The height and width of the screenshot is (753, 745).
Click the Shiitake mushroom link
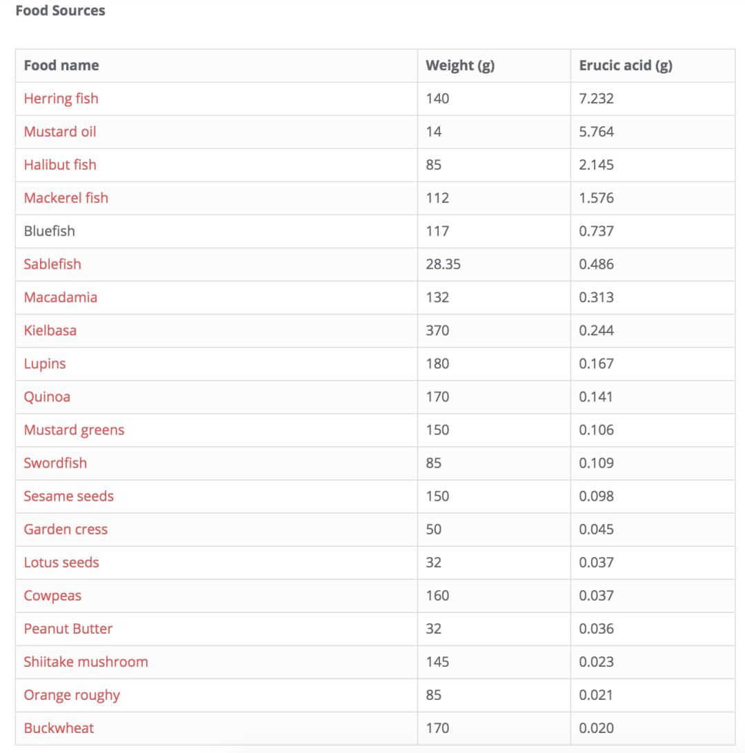click(x=86, y=661)
